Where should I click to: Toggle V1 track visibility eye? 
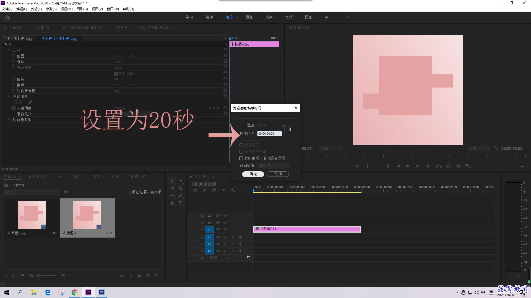point(225,229)
